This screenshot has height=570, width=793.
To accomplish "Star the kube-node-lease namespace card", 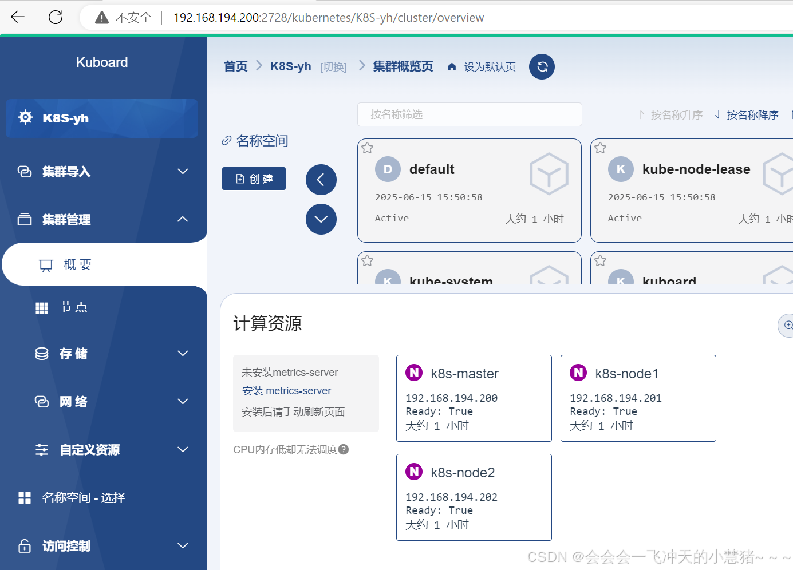I will [601, 148].
